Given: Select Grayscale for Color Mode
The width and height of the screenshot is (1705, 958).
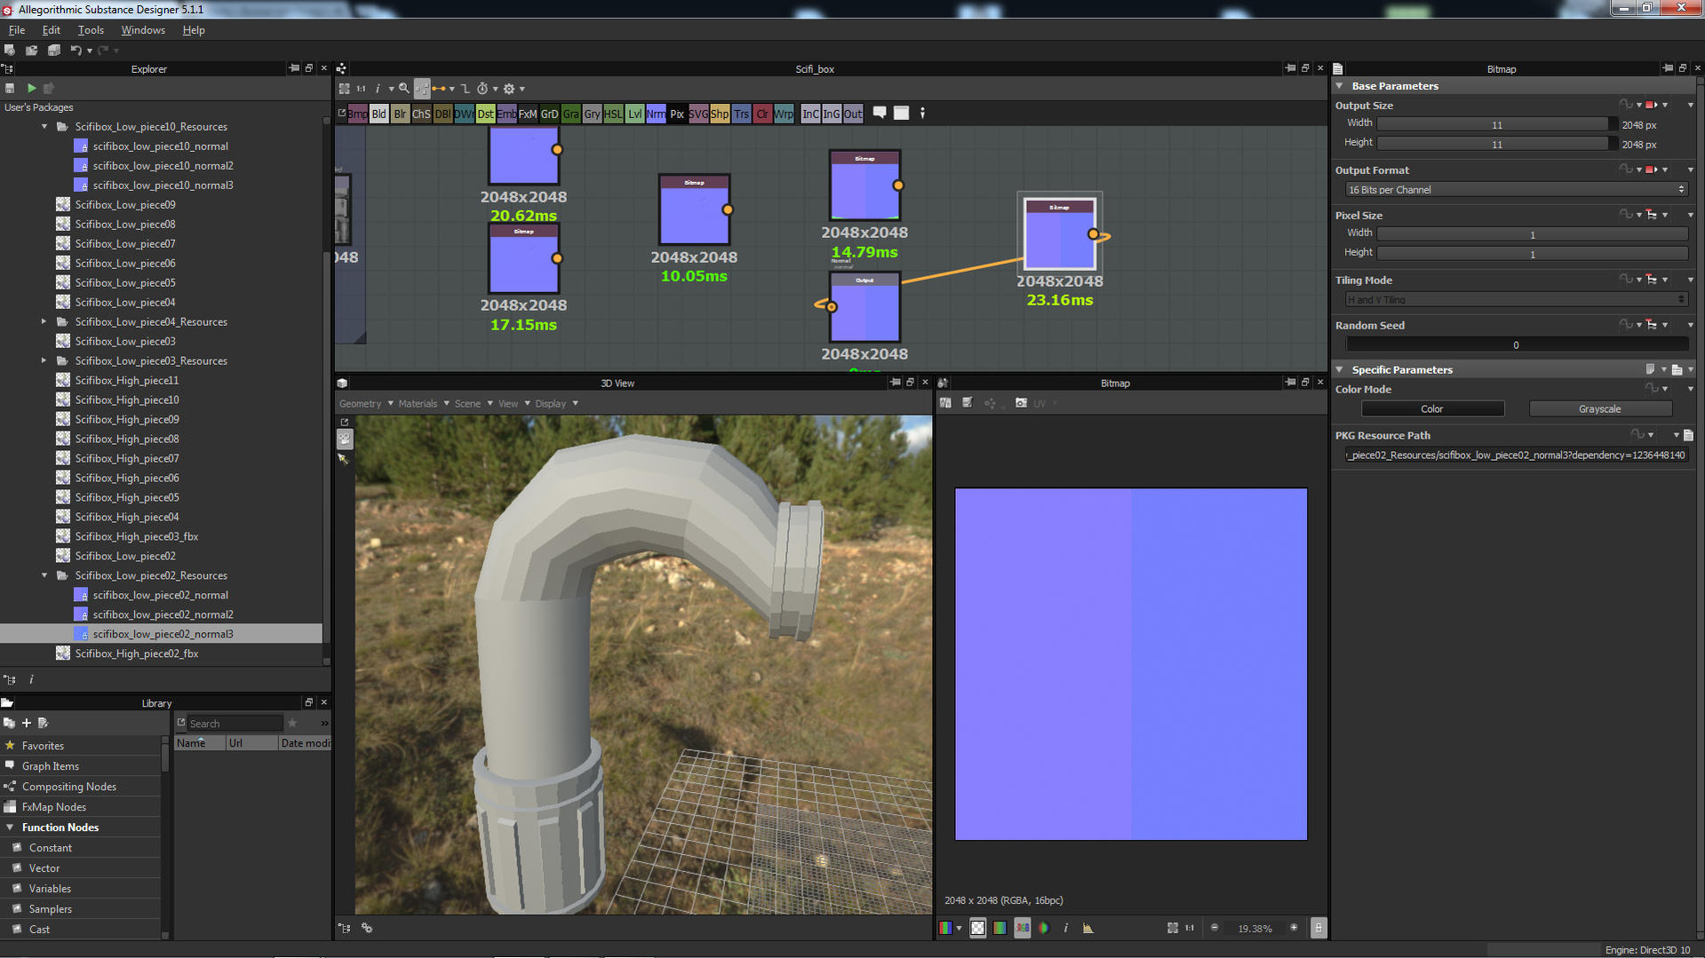Looking at the screenshot, I should pos(1599,409).
